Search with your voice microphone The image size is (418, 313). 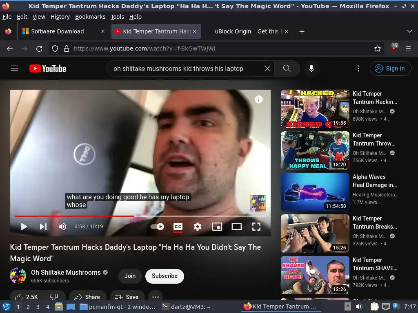(x=311, y=68)
